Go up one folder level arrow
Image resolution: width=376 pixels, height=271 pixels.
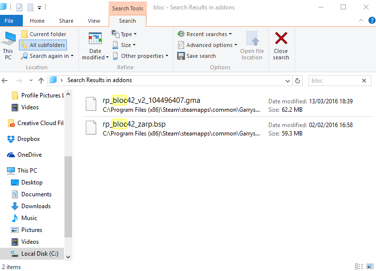tap(41, 81)
